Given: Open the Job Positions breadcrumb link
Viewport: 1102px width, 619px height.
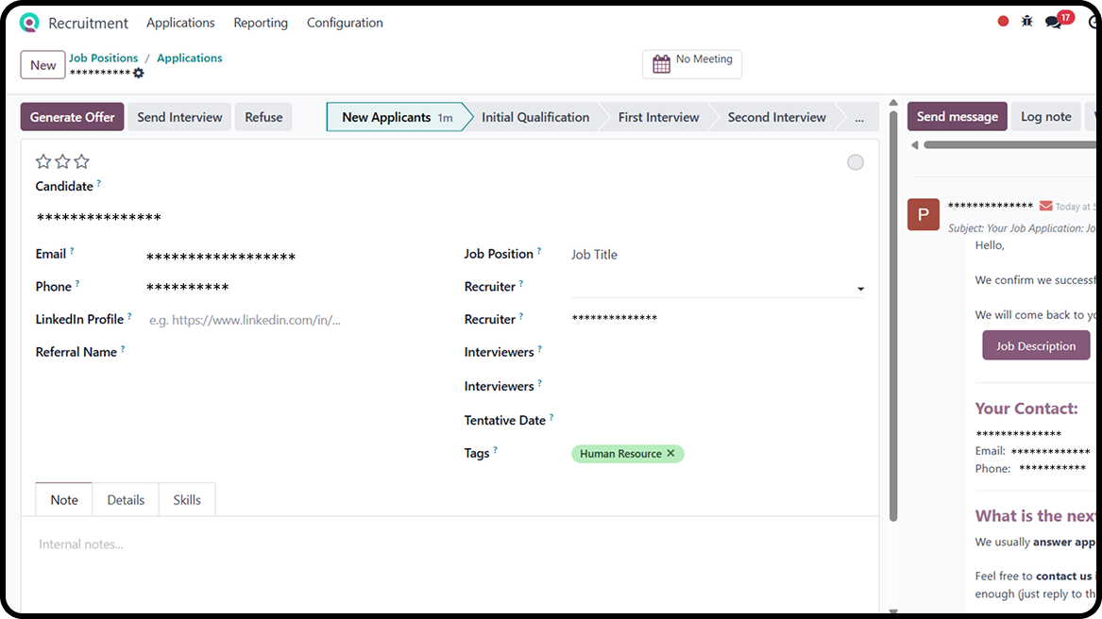Looking at the screenshot, I should point(104,58).
